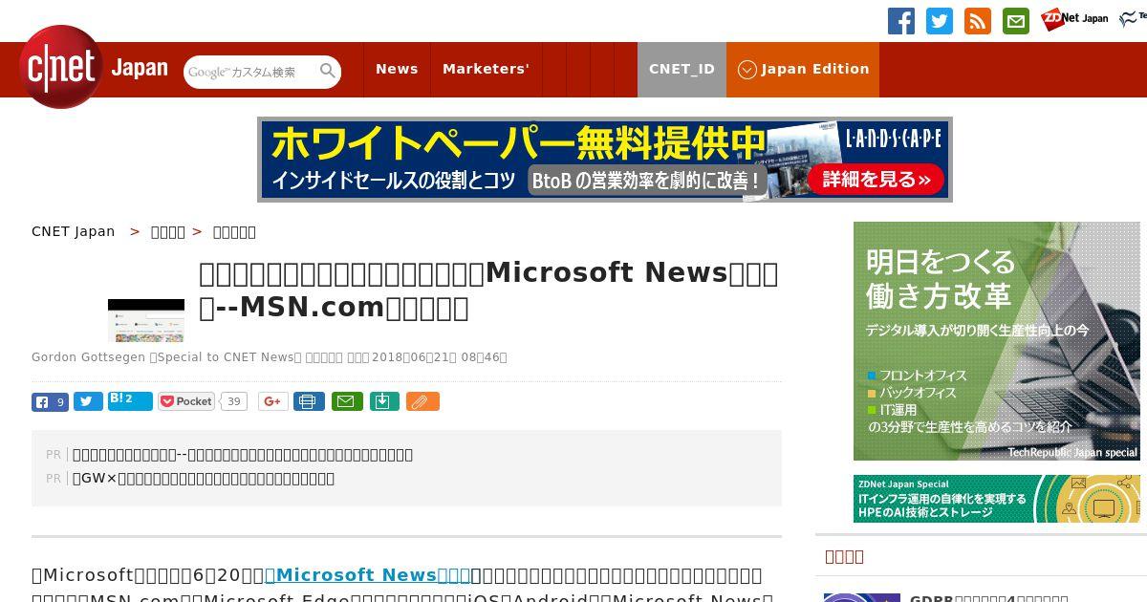Open the RSS feed icon
This screenshot has width=1147, height=602.
(977, 21)
